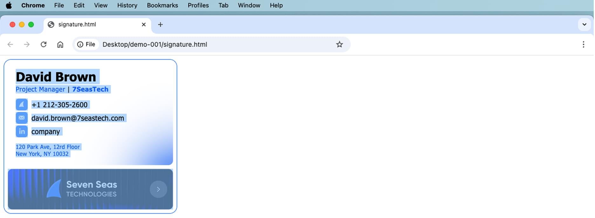The height and width of the screenshot is (218, 595).
Task: Click the company LinkedIn link text
Action: pos(45,131)
